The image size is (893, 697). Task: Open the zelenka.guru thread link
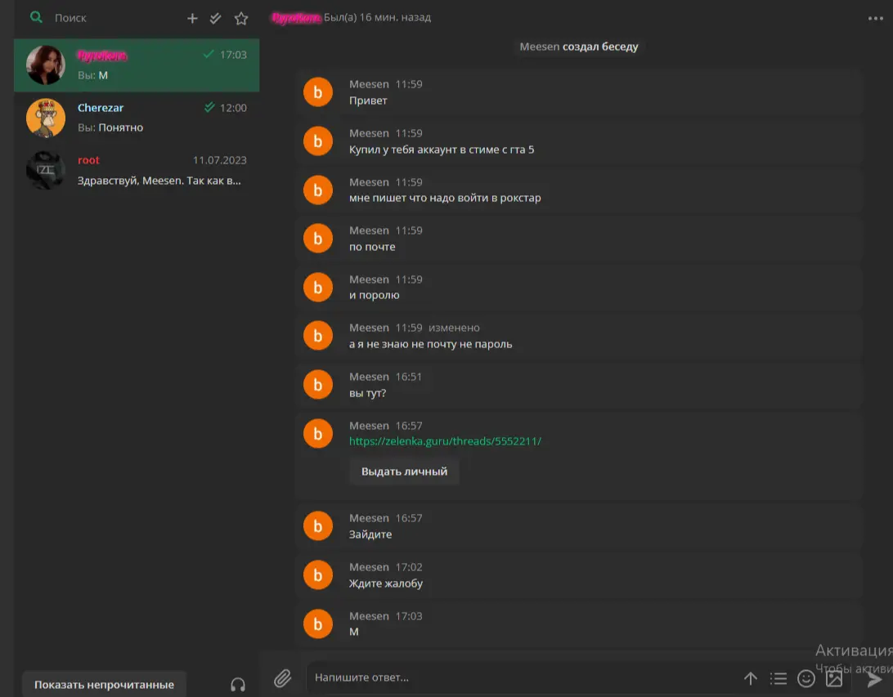445,441
